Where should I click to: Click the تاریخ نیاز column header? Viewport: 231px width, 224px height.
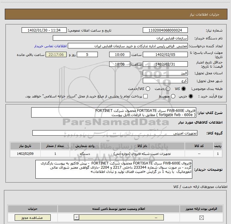click(x=25, y=146)
